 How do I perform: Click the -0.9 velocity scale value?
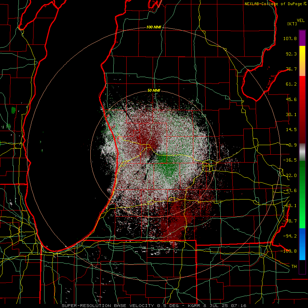pos(291,145)
